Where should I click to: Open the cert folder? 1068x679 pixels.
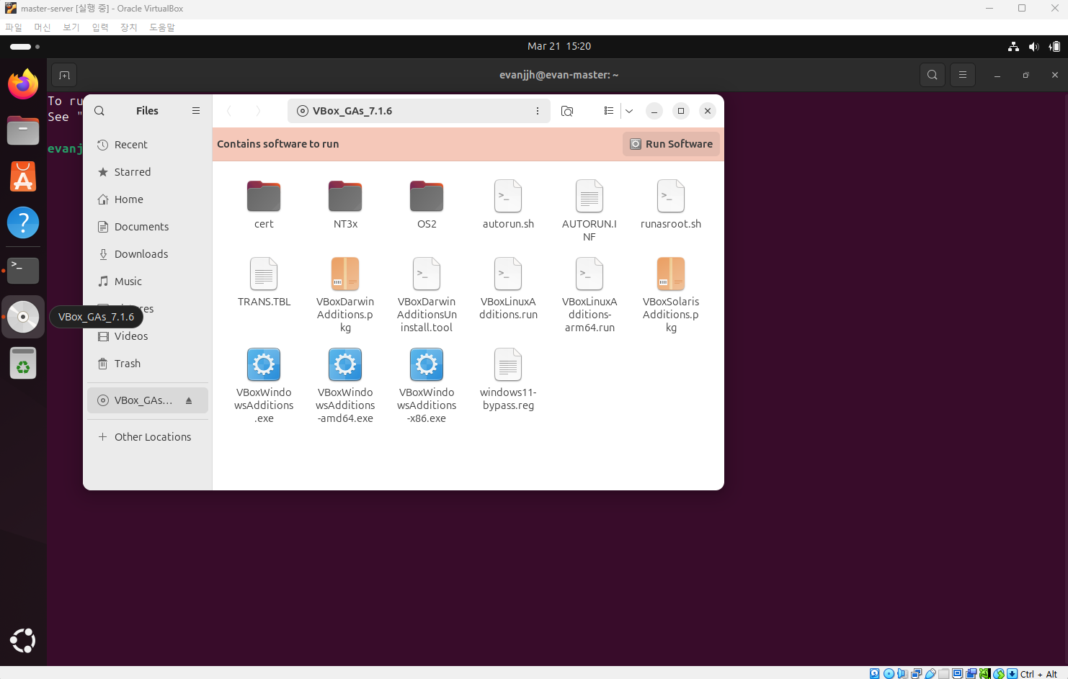click(264, 205)
